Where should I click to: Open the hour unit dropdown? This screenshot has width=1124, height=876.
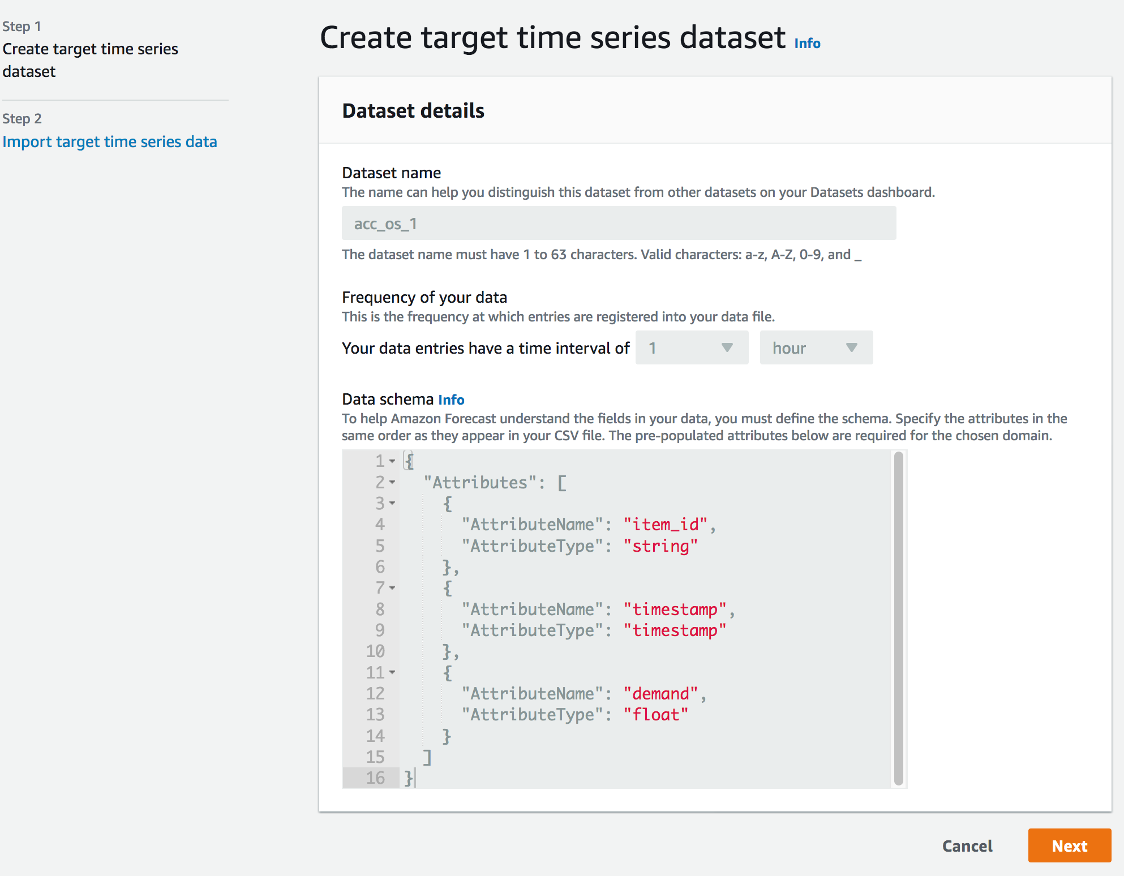pyautogui.click(x=816, y=347)
